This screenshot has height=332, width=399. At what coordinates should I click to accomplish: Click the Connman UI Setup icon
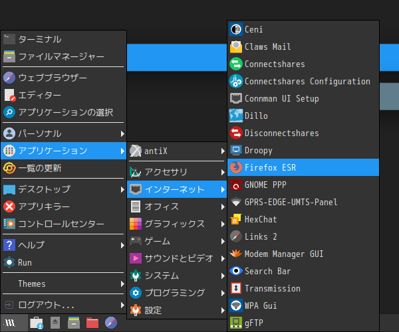click(236, 98)
